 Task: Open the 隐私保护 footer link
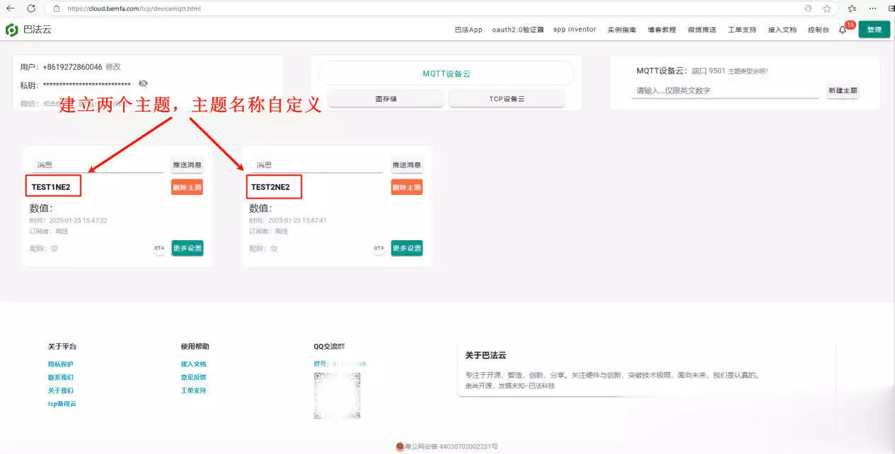point(60,364)
